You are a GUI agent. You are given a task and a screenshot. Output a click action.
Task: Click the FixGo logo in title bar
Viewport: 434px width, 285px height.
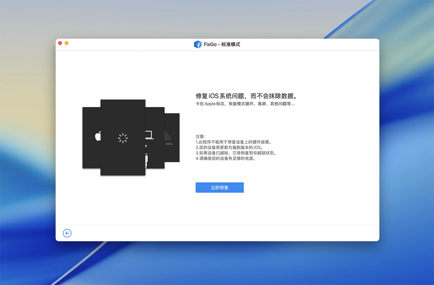pyautogui.click(x=197, y=44)
